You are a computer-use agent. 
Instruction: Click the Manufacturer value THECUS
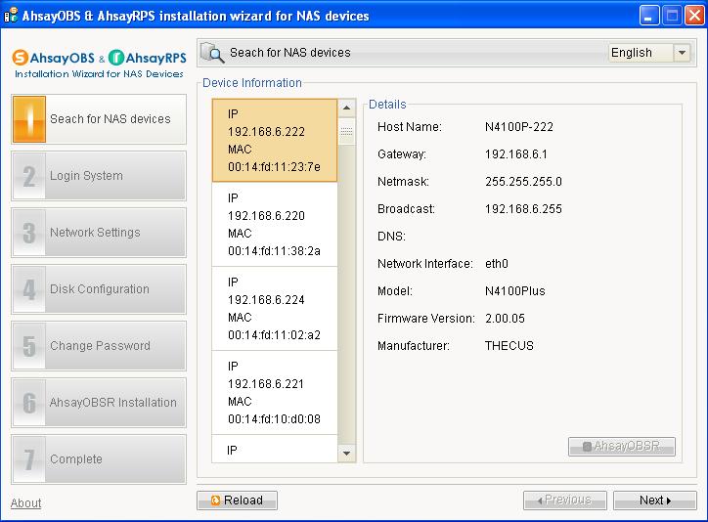pos(509,346)
